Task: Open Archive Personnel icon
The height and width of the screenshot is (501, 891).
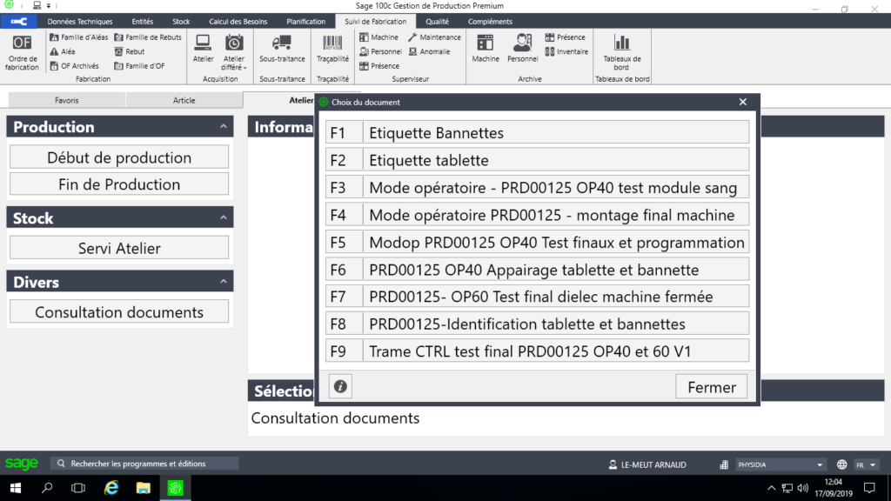Action: 522,49
